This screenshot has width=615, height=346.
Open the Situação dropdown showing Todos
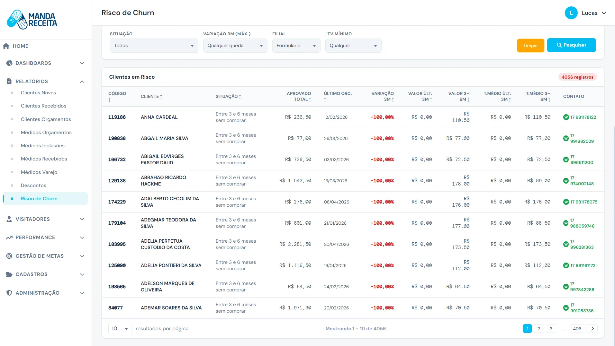click(x=154, y=46)
